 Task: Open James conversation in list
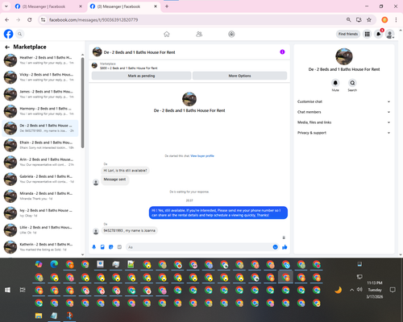click(40, 94)
